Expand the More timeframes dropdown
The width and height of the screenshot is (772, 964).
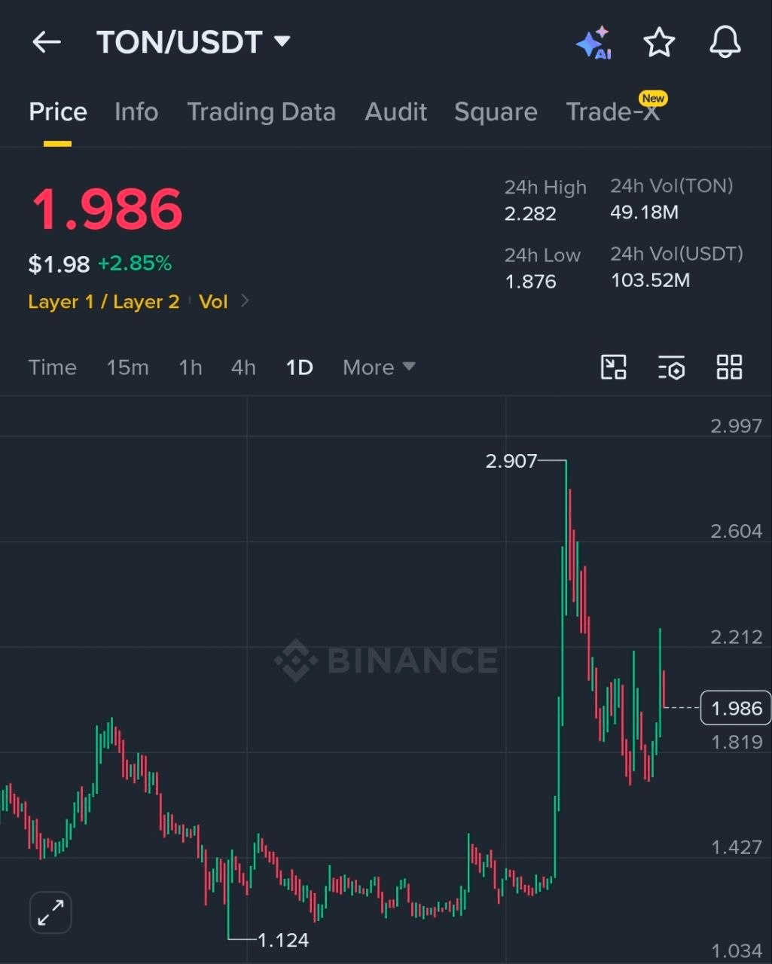(379, 368)
